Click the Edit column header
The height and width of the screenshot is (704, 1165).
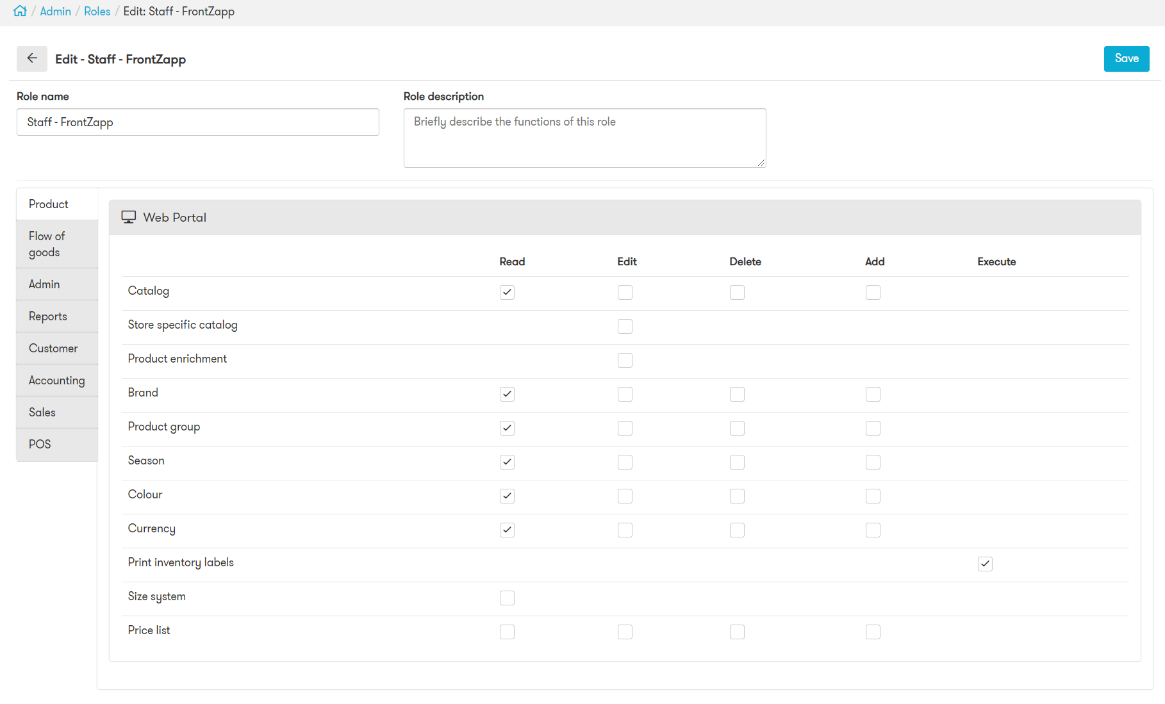[x=627, y=261]
